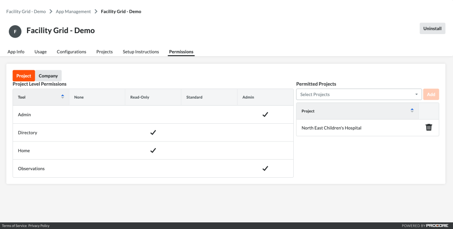Click Powered by Procore logo
This screenshot has width=453, height=229.
click(x=425, y=225)
